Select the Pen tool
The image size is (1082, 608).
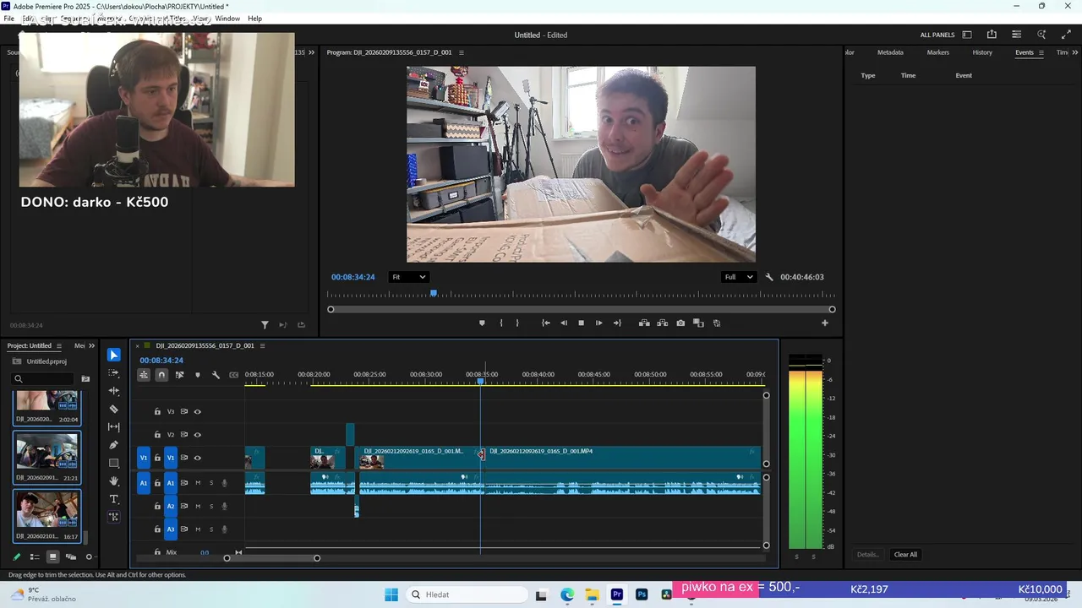click(114, 445)
